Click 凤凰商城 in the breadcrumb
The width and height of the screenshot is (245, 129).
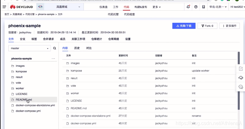(17, 14)
